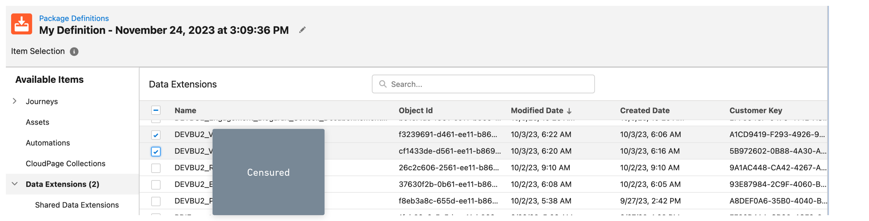Follow the Package Definitions breadcrumb link
The image size is (869, 221).
(74, 18)
